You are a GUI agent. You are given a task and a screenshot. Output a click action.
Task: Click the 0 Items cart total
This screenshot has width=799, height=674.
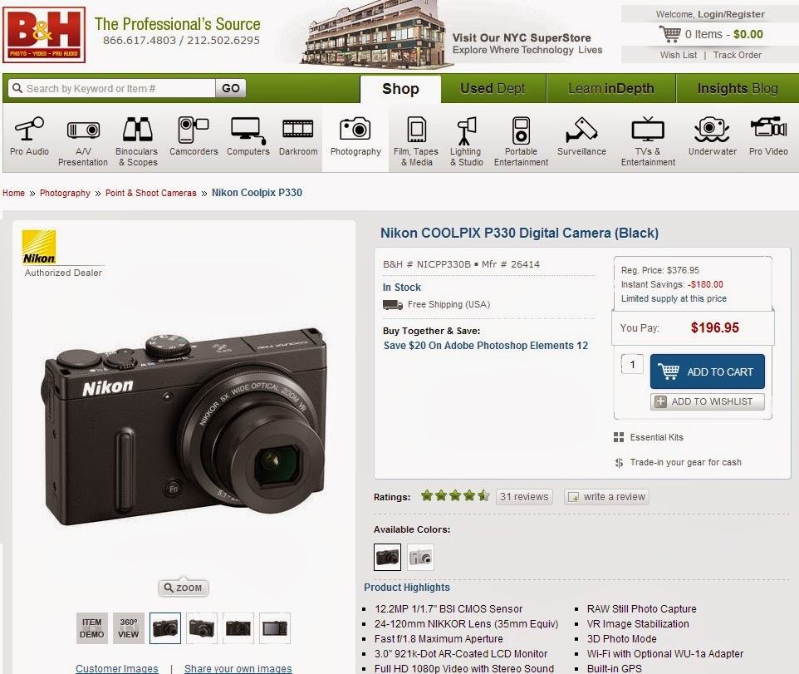pyautogui.click(x=723, y=34)
